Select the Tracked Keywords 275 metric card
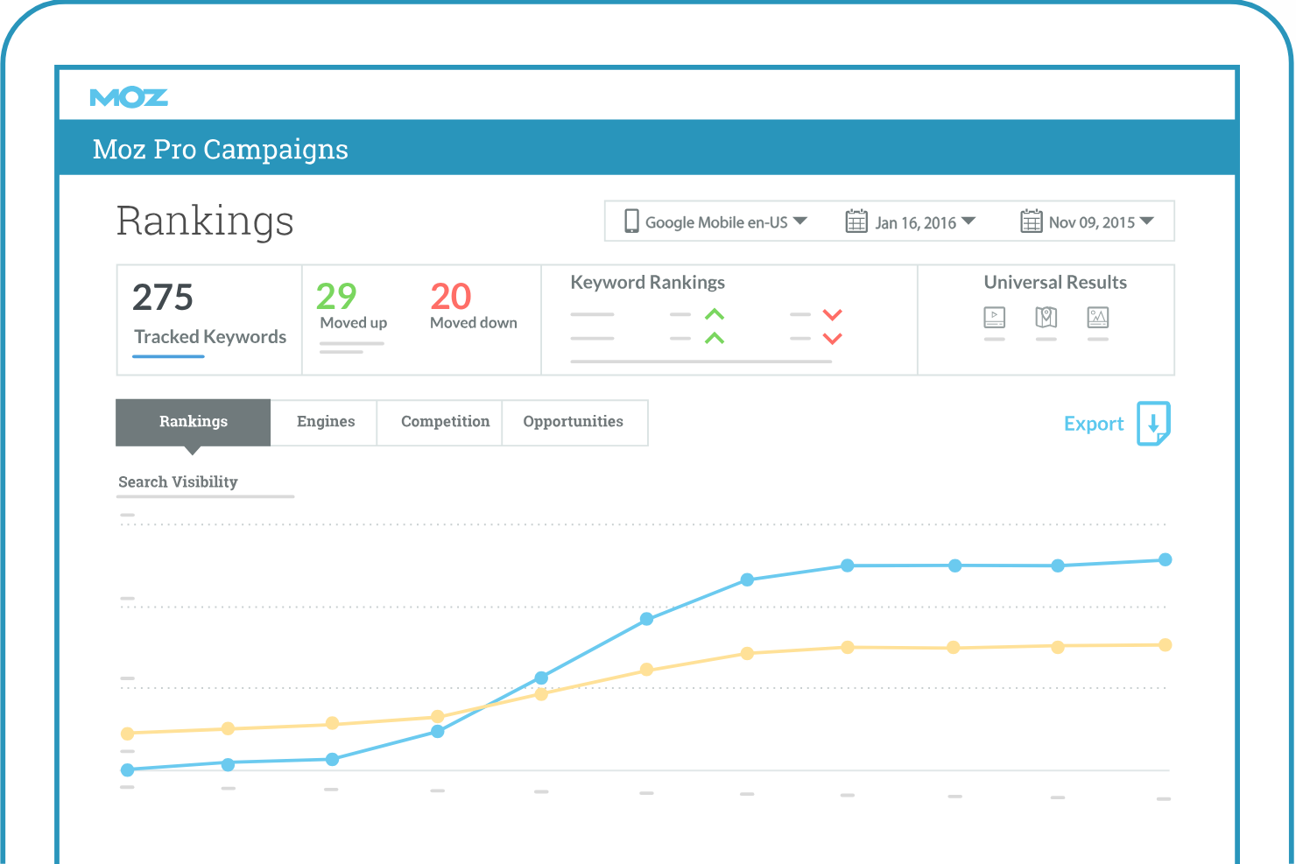Image resolution: width=1296 pixels, height=864 pixels. click(208, 319)
